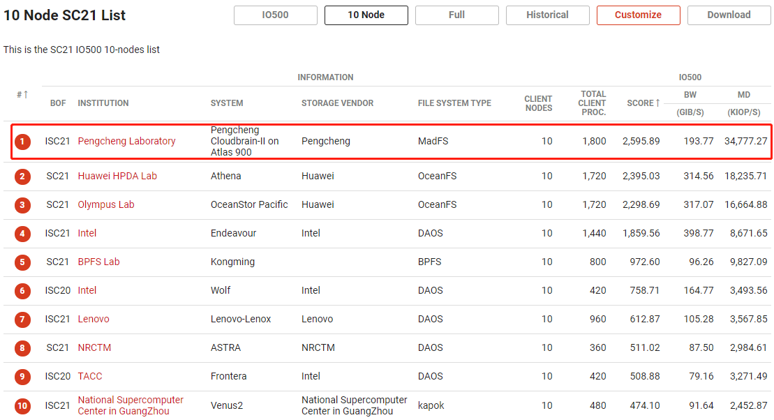
Task: Click the Download button
Action: click(729, 15)
